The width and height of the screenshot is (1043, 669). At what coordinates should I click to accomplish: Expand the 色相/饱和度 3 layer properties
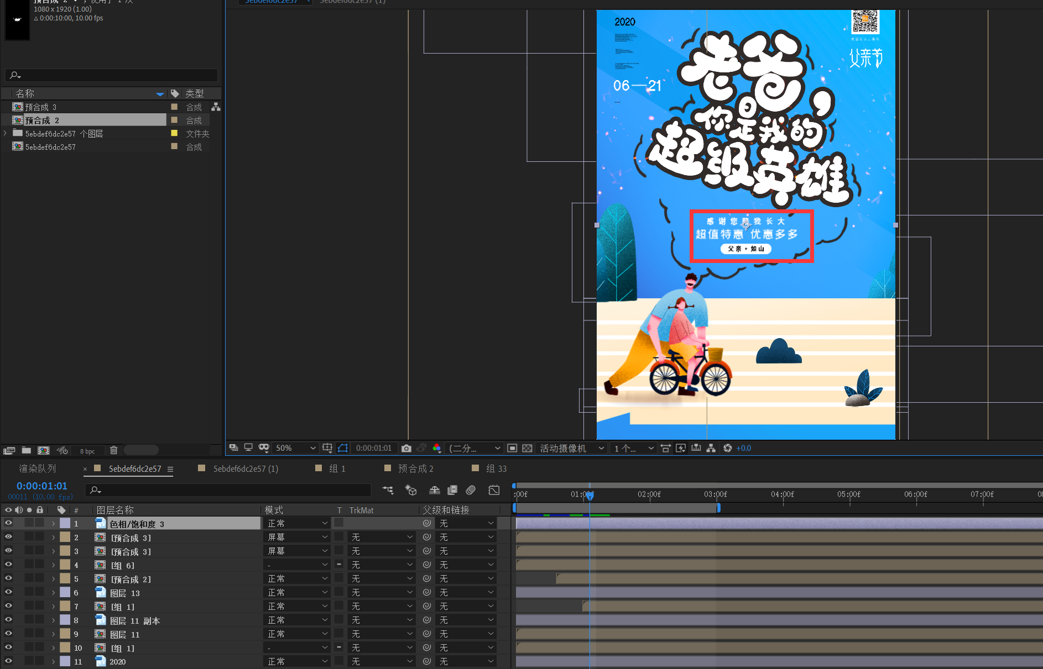[53, 523]
